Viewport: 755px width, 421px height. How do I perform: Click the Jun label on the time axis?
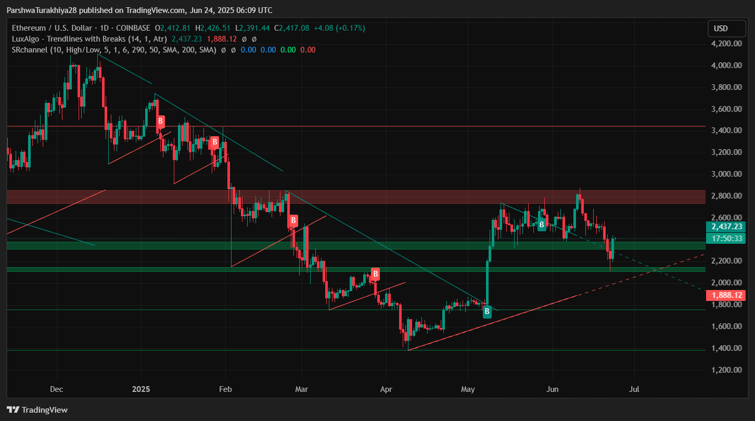pyautogui.click(x=552, y=389)
